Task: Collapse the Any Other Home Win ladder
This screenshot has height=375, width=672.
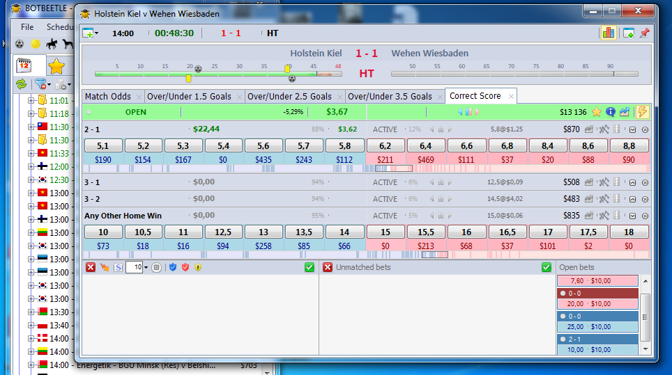Action: pyautogui.click(x=632, y=216)
